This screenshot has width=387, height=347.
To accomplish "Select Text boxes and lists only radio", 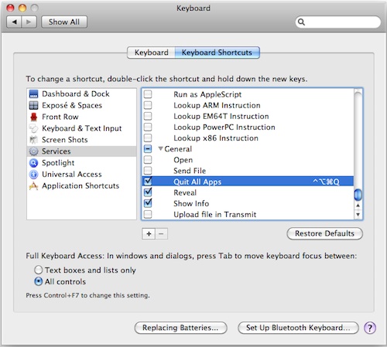I will point(38,270).
